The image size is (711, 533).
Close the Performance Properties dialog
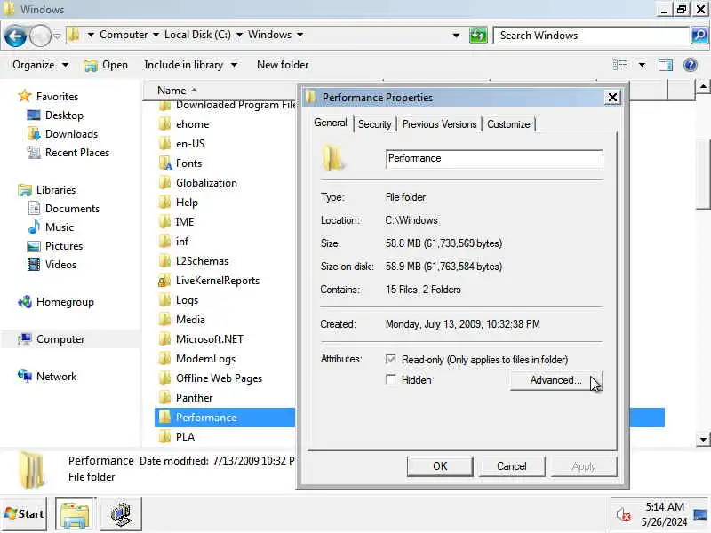tap(612, 98)
